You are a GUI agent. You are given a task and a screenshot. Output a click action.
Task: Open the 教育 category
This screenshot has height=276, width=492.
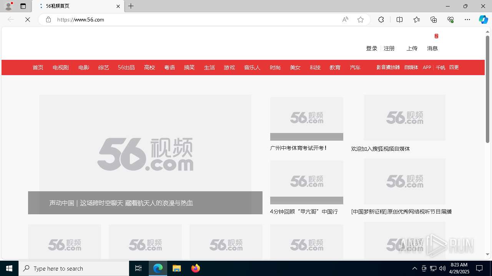(x=335, y=67)
